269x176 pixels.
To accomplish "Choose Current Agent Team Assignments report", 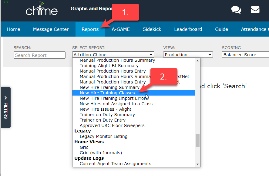I will pos(115,164).
